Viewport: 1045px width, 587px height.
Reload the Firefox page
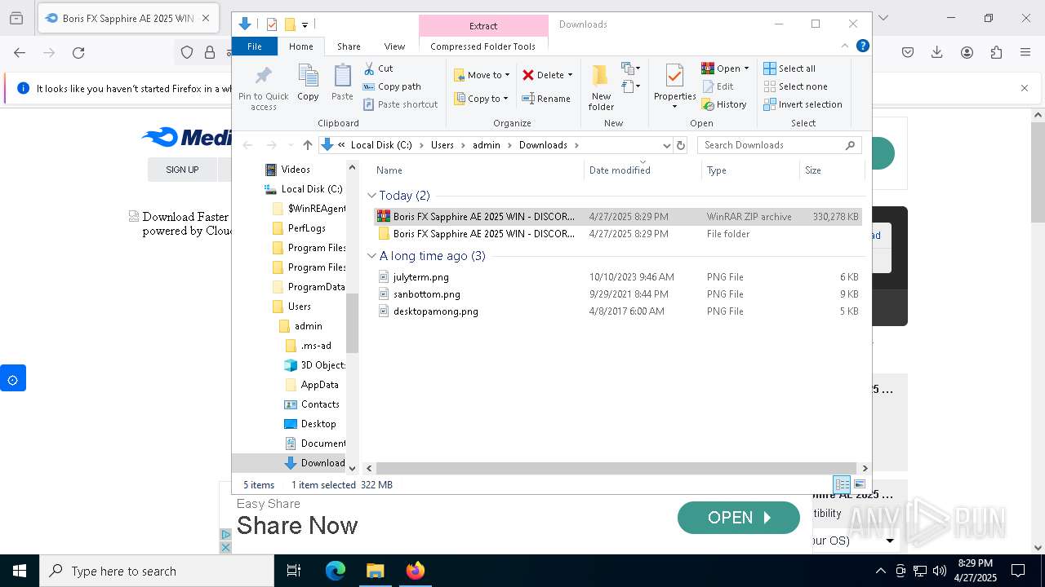(78, 53)
